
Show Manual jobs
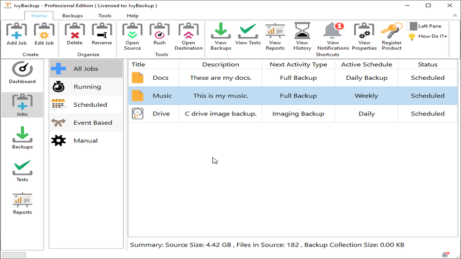86,140
